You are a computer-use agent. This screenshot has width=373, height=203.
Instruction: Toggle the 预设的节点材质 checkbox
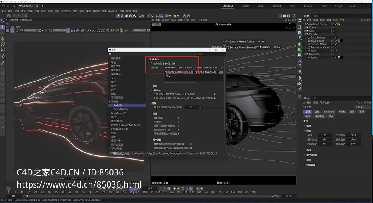(178, 130)
